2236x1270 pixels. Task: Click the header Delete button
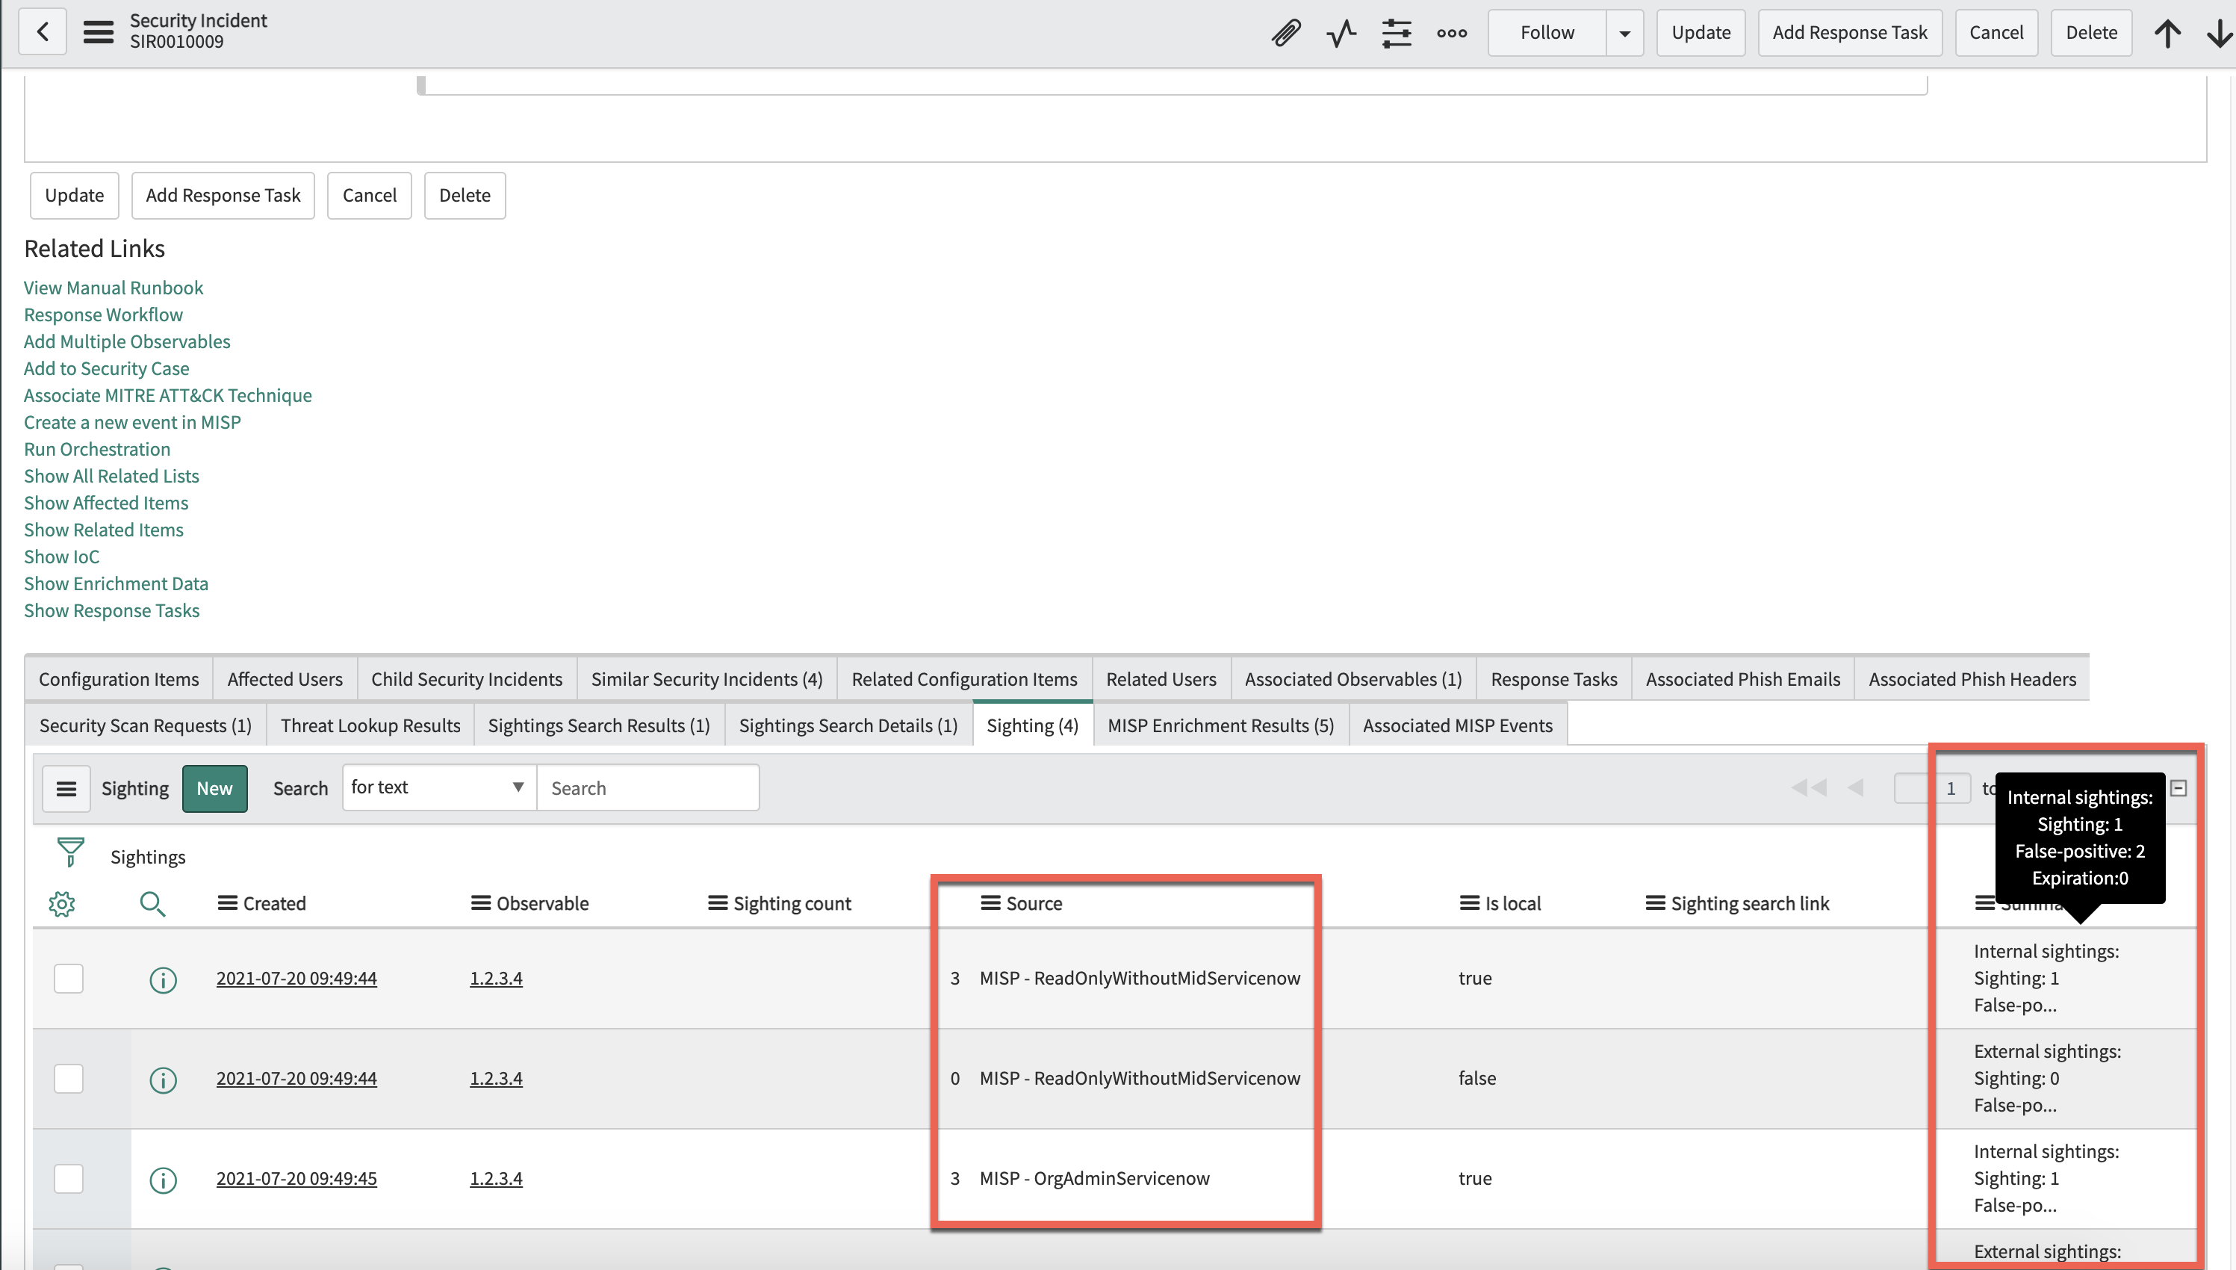tap(2091, 33)
